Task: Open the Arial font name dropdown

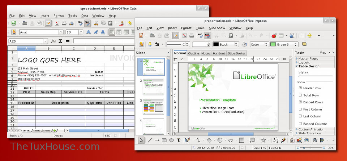Action: click(x=61, y=32)
